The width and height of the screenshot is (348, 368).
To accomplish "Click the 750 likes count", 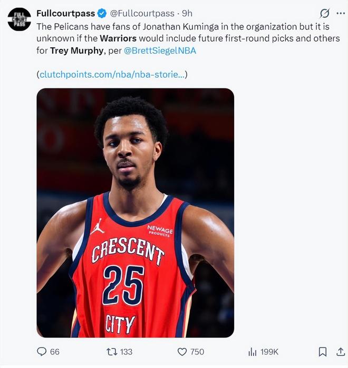I will 197,352.
